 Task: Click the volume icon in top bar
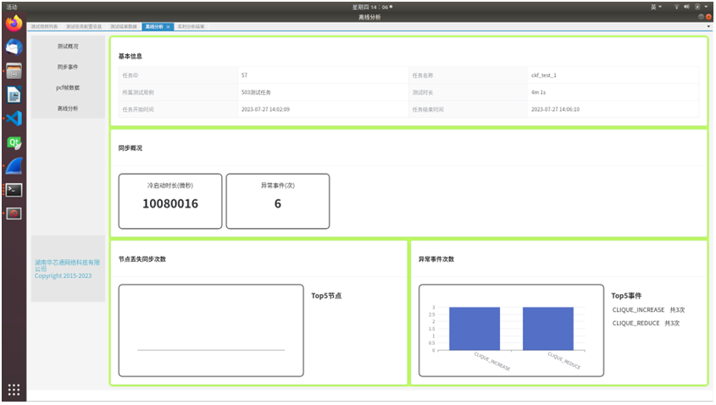coord(686,6)
